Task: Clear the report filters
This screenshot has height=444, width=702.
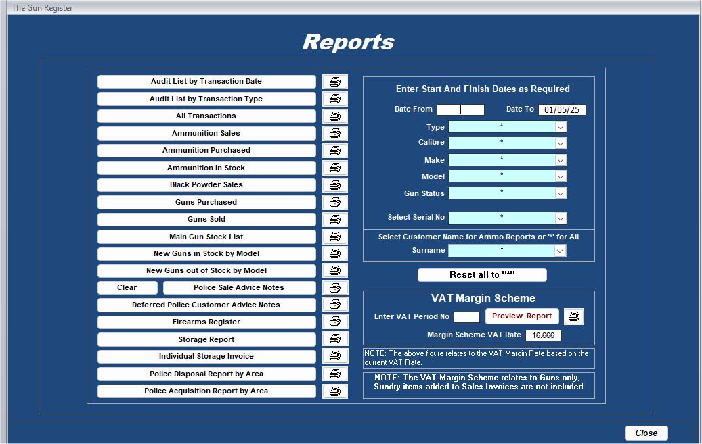Action: [127, 287]
